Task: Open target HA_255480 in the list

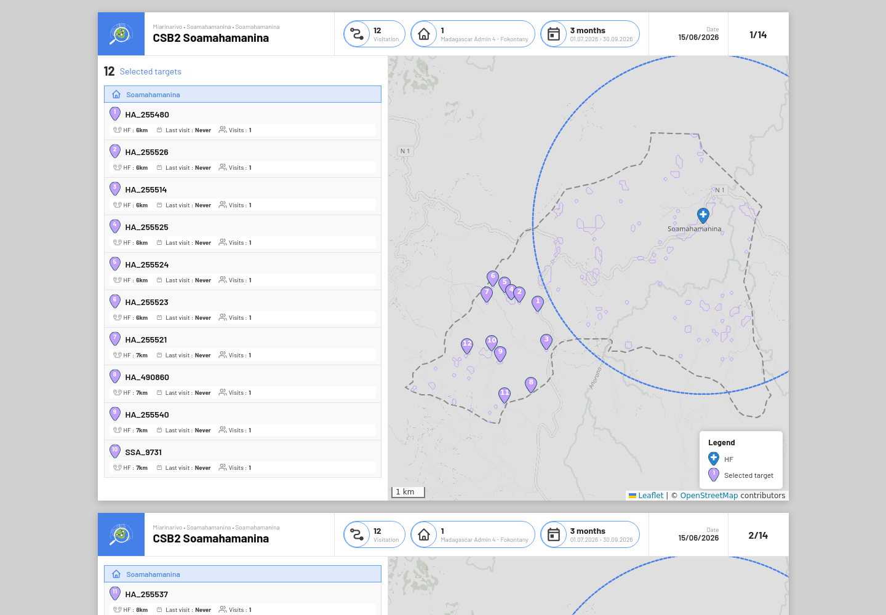Action: click(242, 121)
